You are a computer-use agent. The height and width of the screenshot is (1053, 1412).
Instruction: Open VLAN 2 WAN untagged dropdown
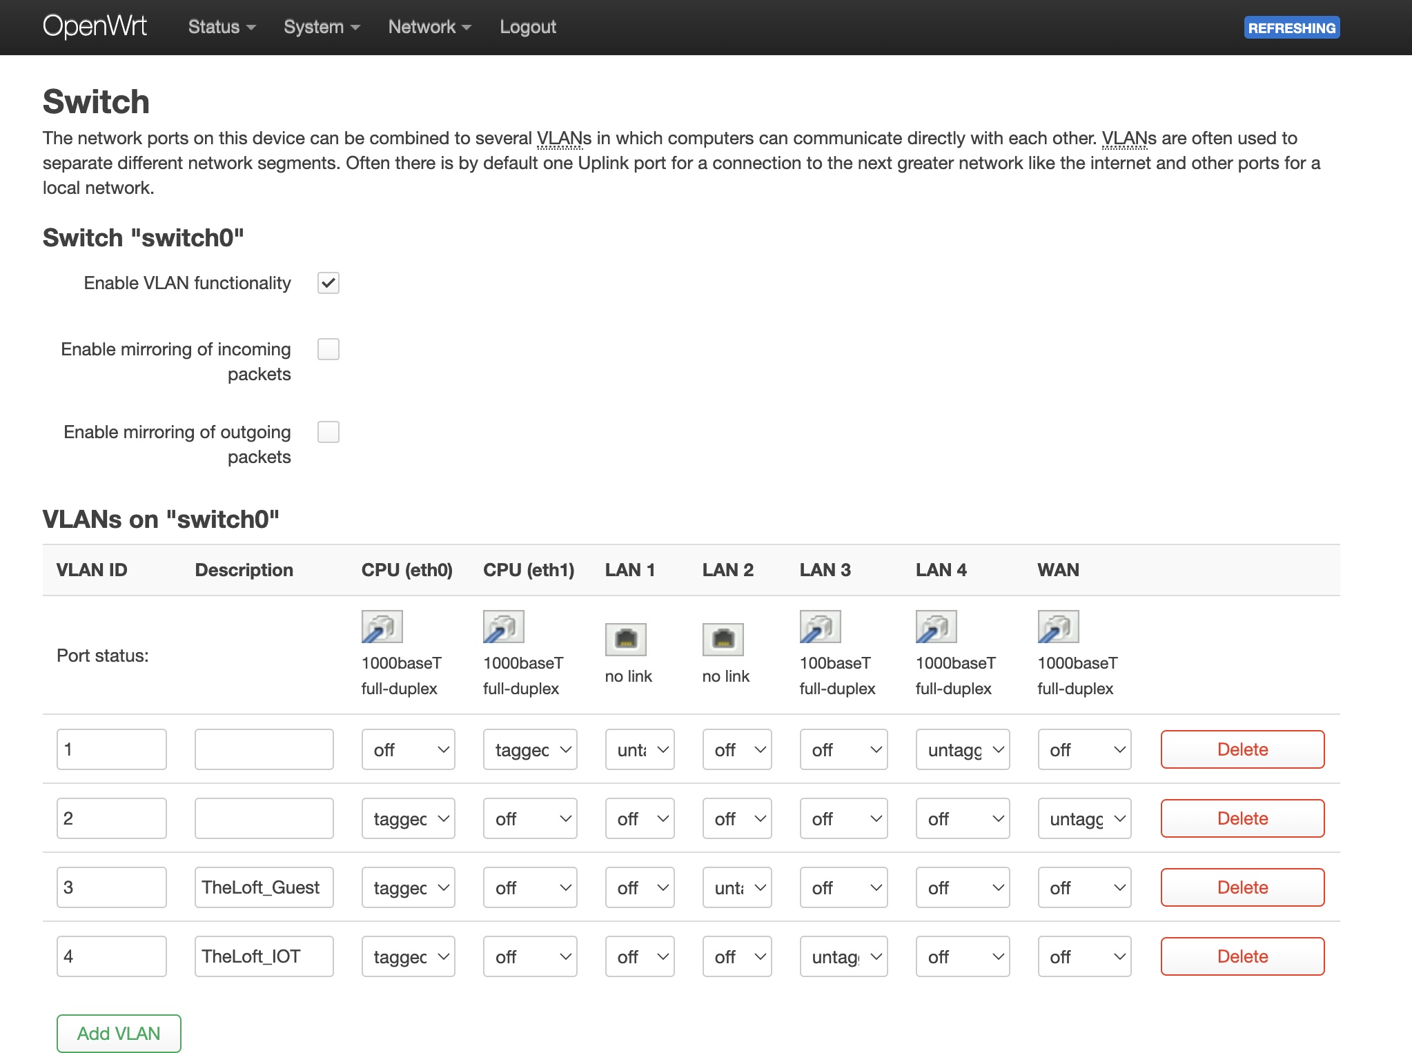(1085, 818)
